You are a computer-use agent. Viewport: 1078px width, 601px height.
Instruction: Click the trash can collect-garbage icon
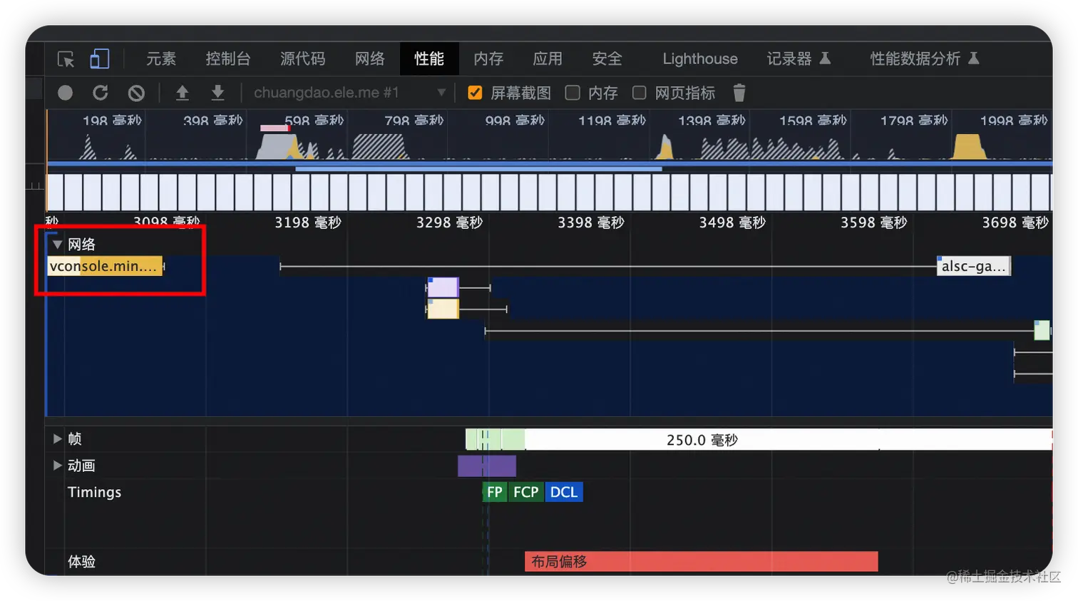(x=739, y=93)
